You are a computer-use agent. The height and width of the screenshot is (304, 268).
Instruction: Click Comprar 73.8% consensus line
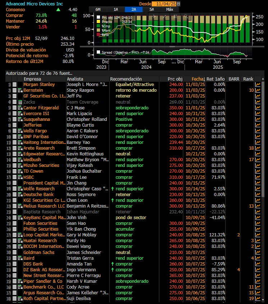(41, 15)
